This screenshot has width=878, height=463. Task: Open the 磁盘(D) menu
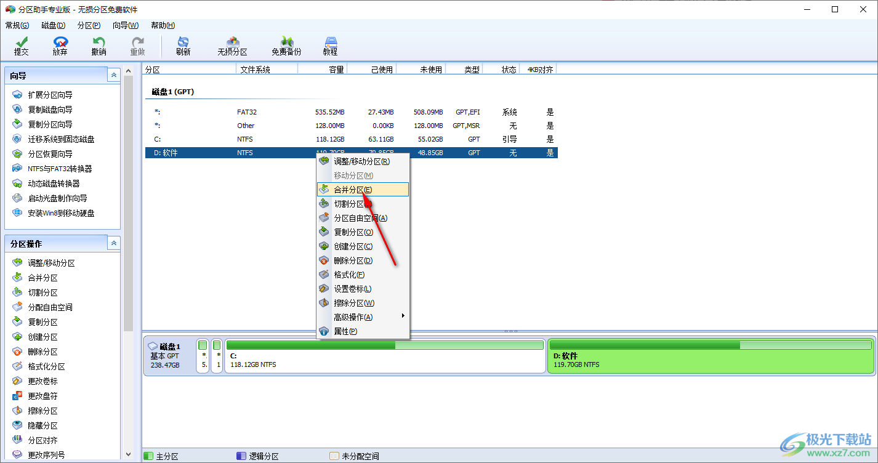point(53,25)
